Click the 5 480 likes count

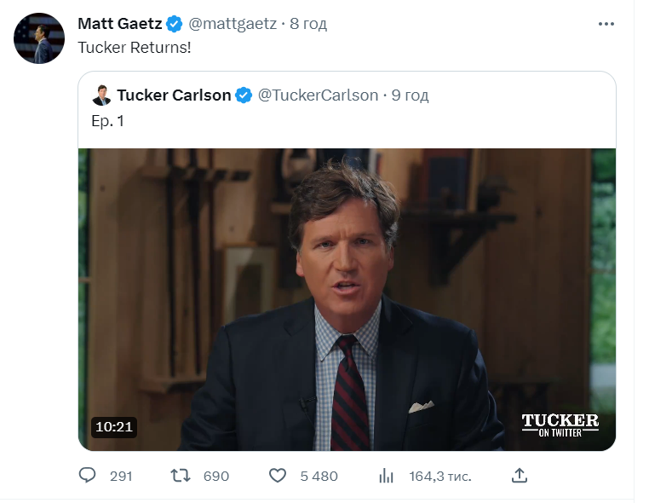319,476
